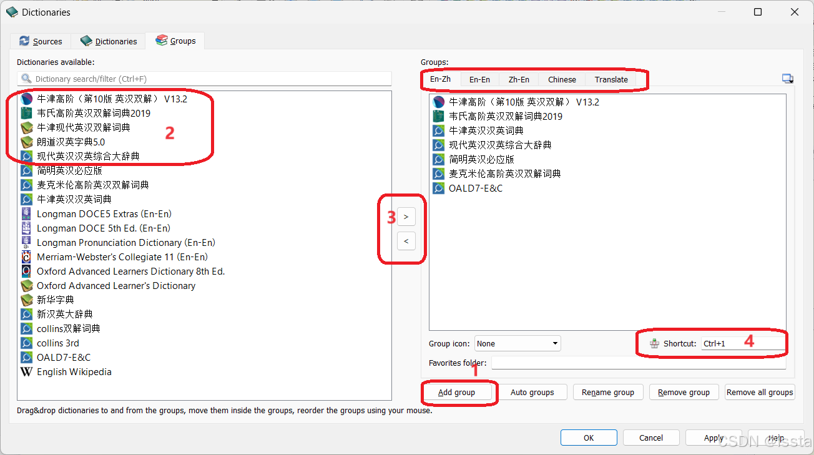Focus the Dictionary search/filter field
This screenshot has width=814, height=455.
point(204,79)
